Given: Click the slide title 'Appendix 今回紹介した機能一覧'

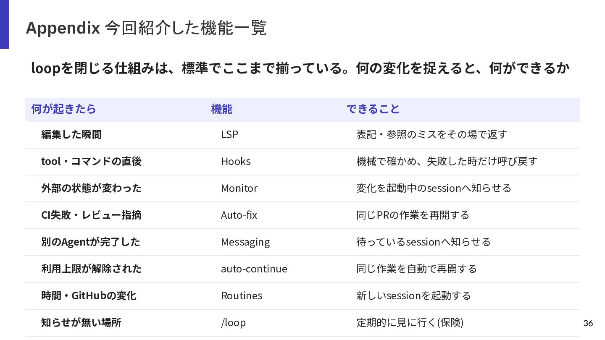Looking at the screenshot, I should 146,28.
